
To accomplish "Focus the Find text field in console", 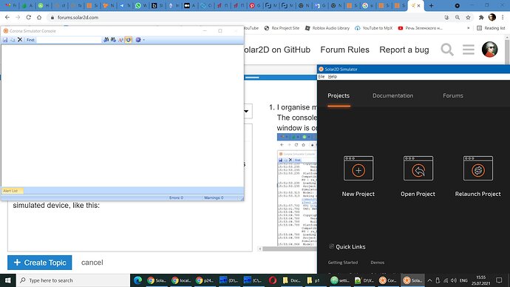I will pos(69,40).
